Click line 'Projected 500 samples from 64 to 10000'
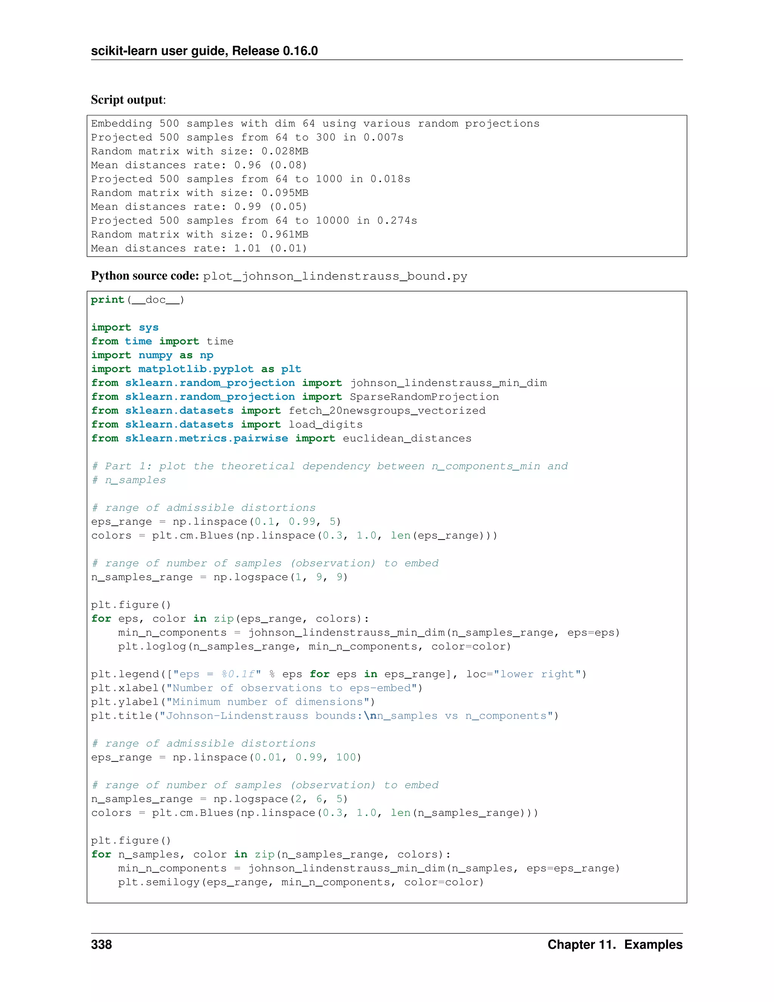 [254, 220]
